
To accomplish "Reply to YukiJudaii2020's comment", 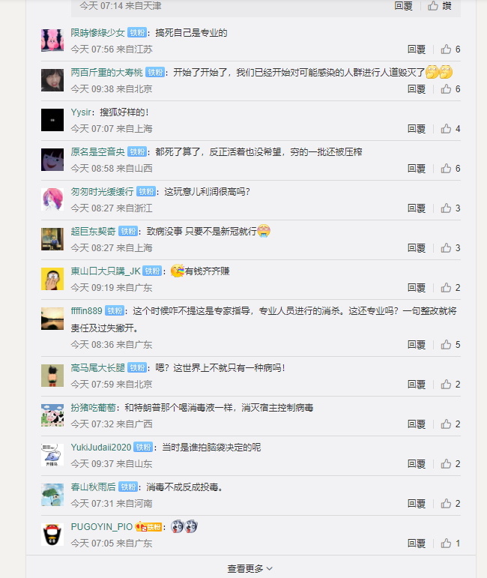I will (x=417, y=464).
